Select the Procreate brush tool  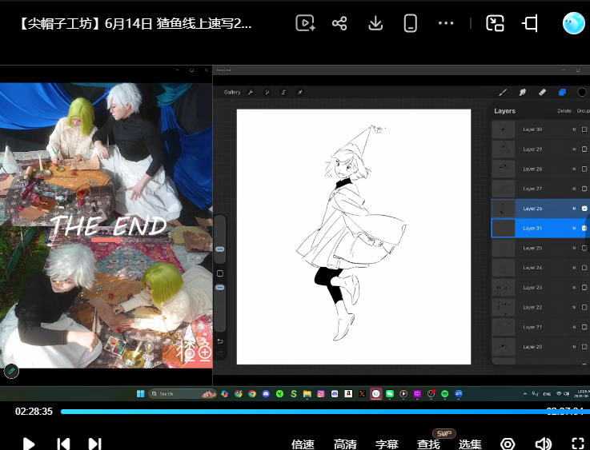pyautogui.click(x=503, y=92)
